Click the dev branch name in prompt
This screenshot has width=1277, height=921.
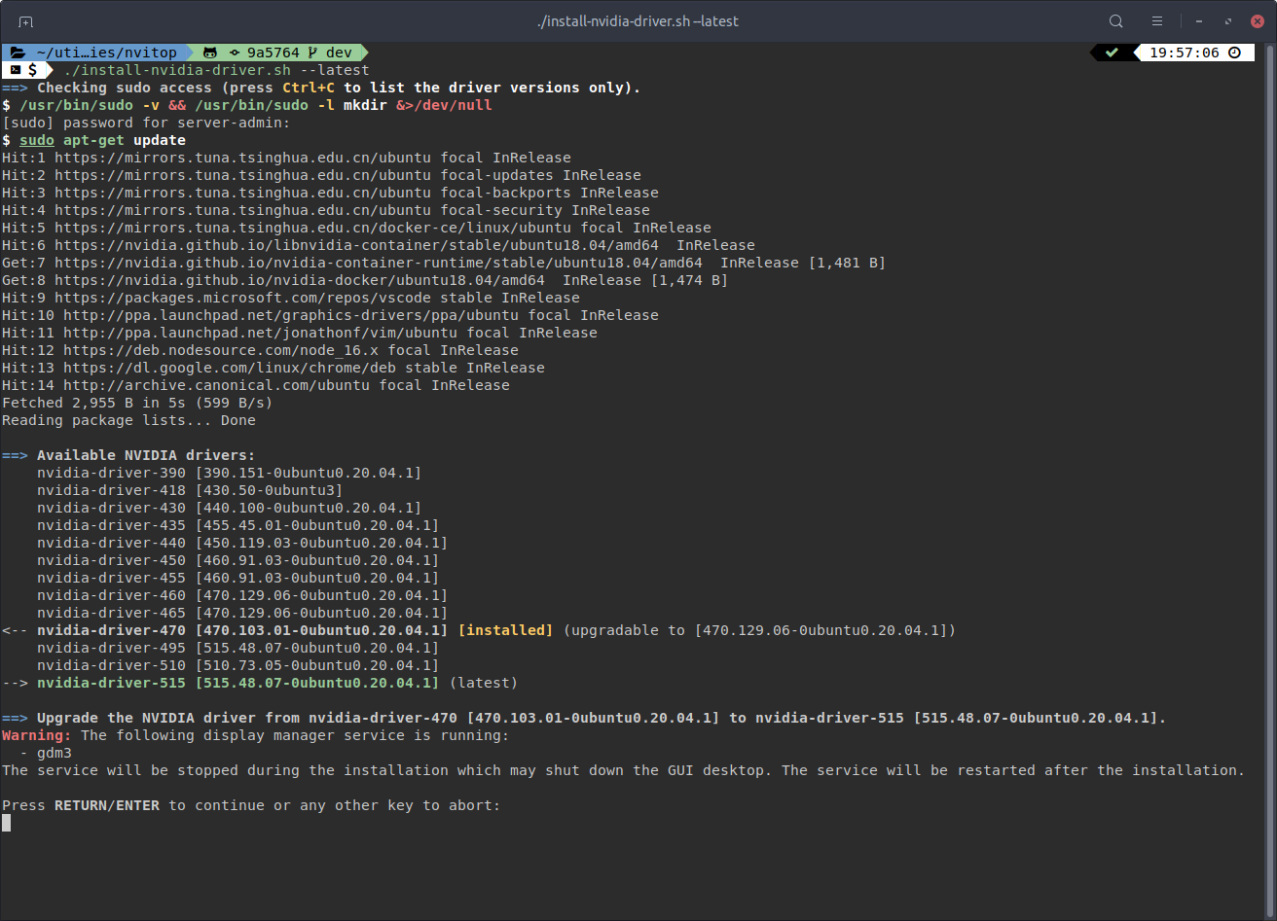pos(338,53)
